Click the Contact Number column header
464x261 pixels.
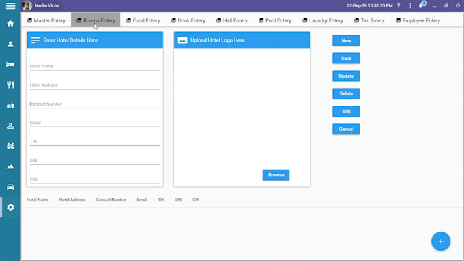point(111,200)
